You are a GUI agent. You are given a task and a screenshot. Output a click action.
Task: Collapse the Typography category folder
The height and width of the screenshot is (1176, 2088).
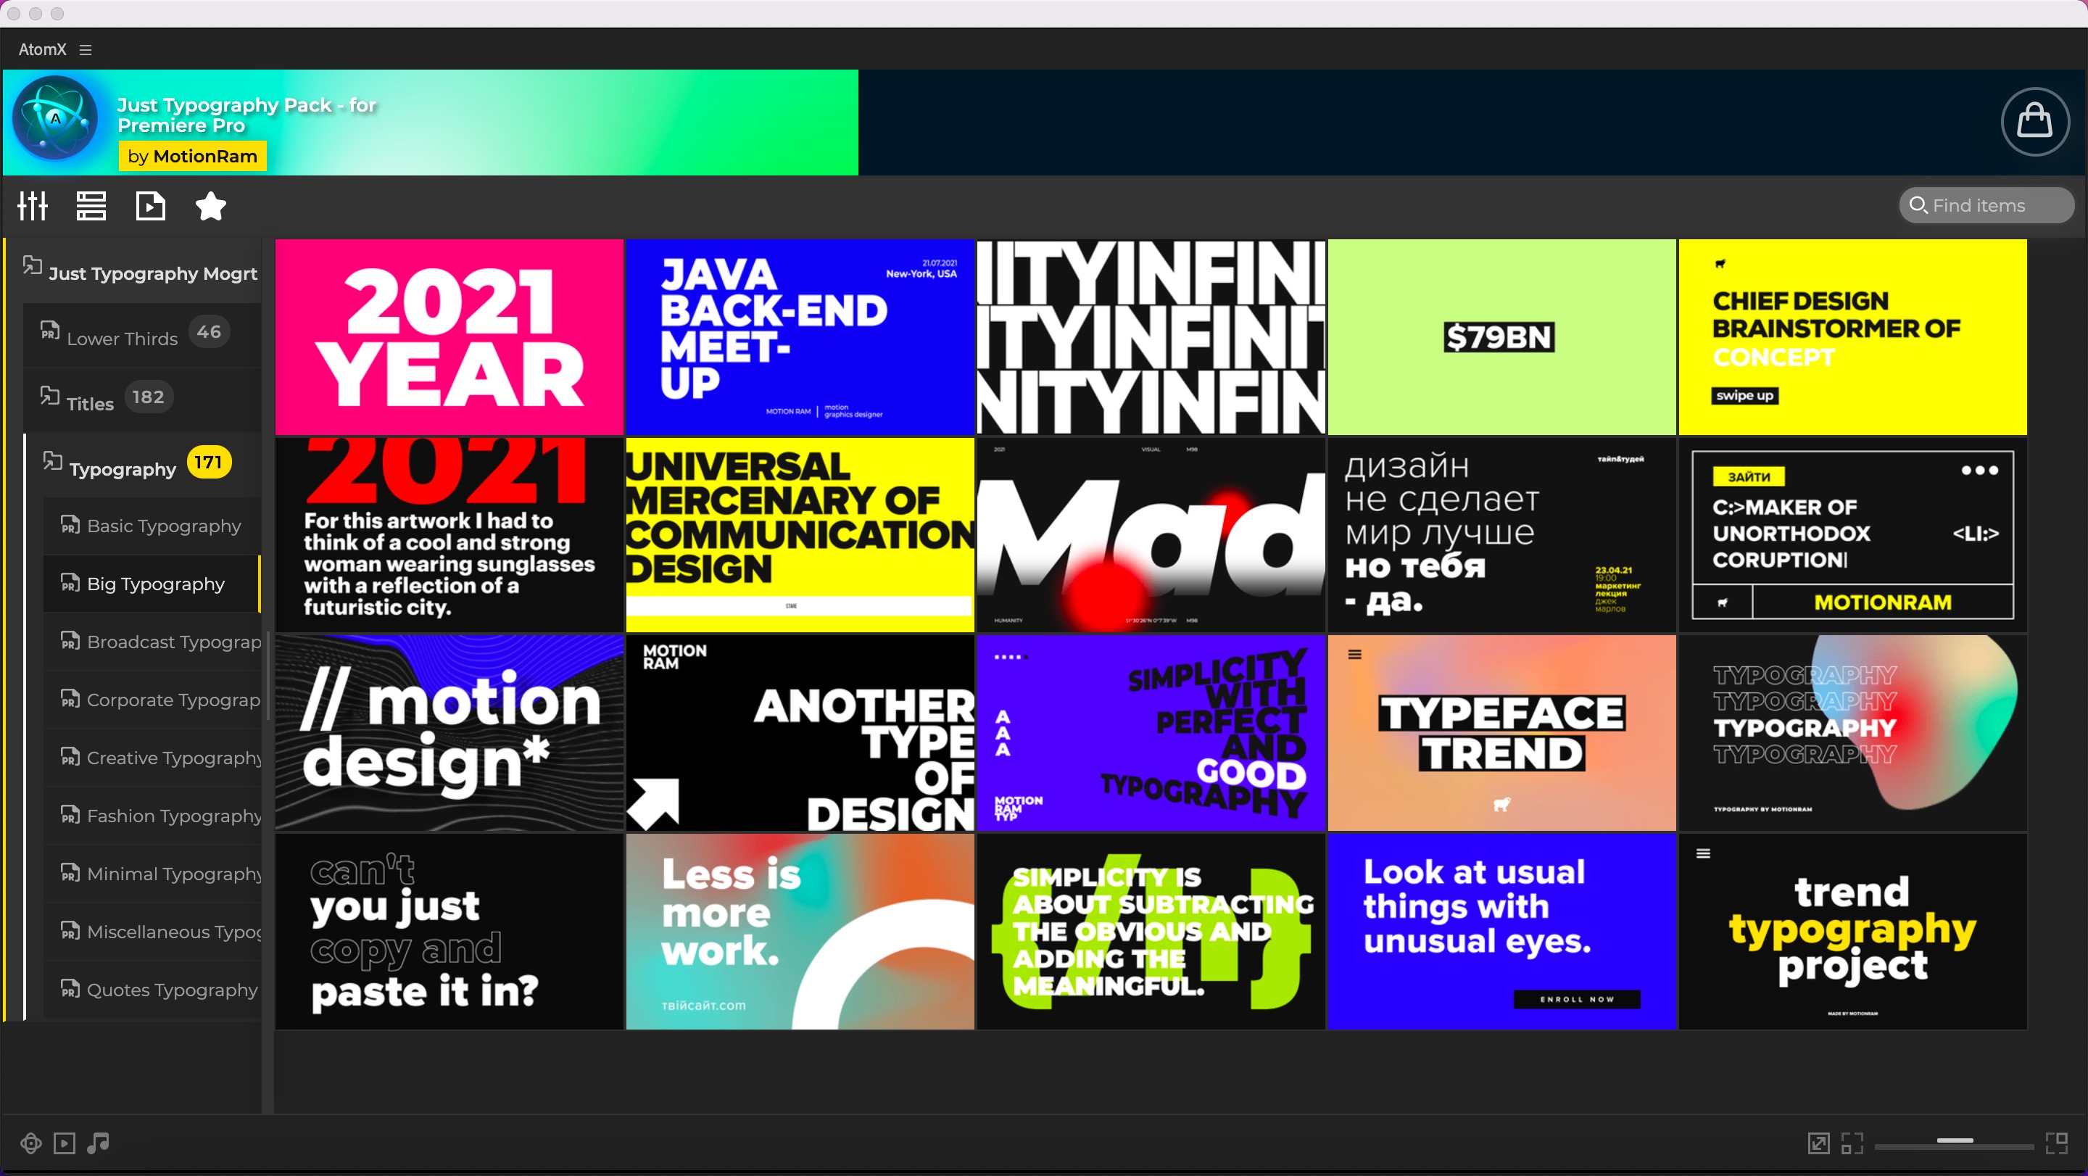[x=122, y=468]
